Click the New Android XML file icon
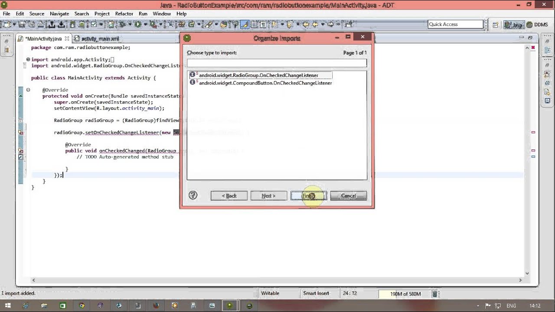Viewport: 555px width, 312px height. (111, 25)
